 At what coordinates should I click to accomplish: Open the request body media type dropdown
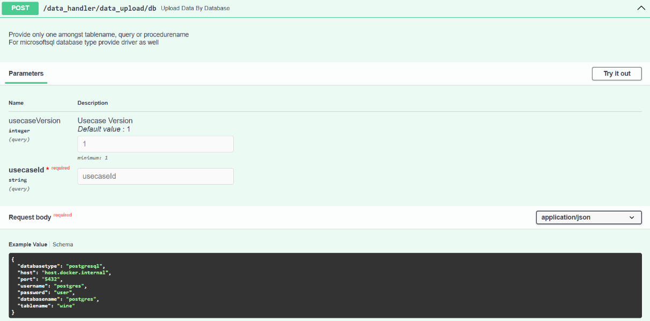coord(588,217)
